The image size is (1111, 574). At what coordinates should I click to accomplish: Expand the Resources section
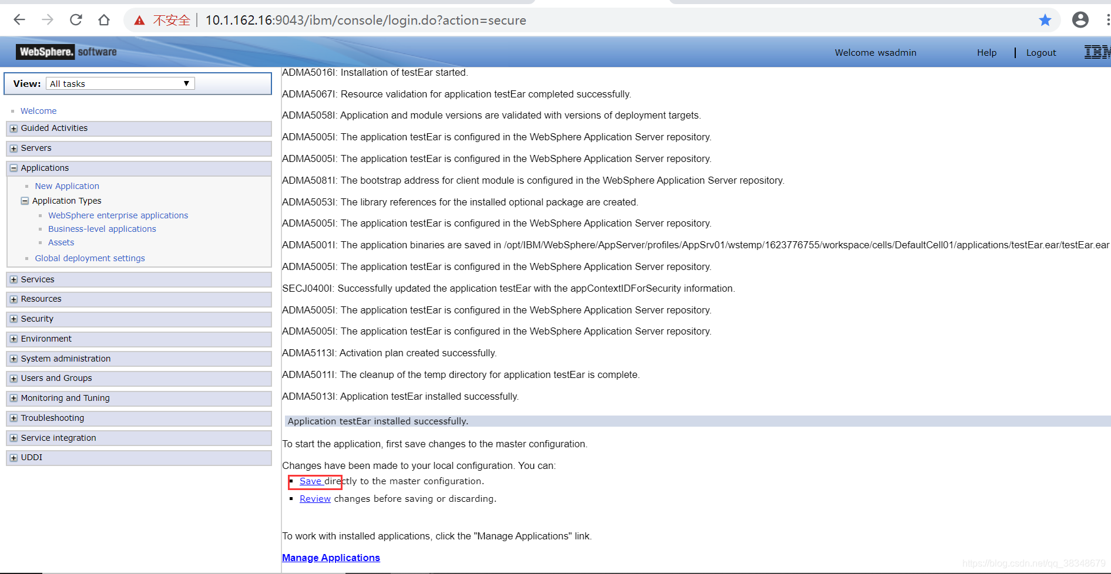[14, 299]
